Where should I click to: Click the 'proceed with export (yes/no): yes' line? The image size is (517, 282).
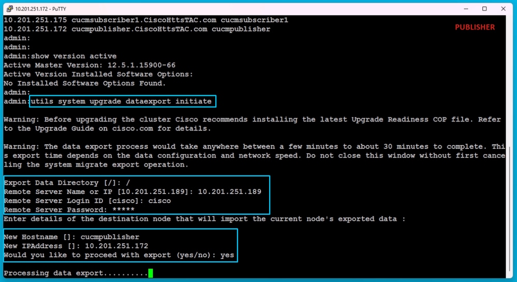tap(119, 255)
